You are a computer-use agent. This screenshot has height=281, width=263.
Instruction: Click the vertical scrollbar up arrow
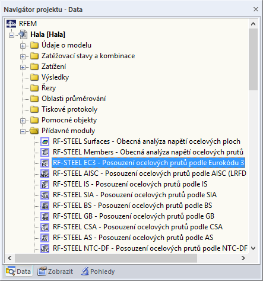pos(253,24)
